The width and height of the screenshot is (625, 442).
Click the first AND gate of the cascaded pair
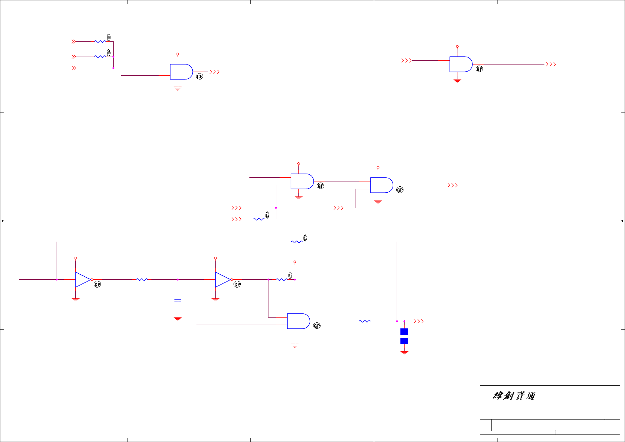pyautogui.click(x=302, y=181)
